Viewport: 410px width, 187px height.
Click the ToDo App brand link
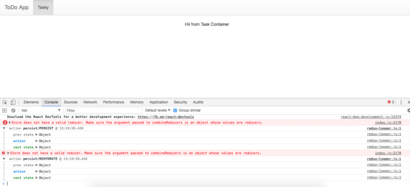click(x=16, y=7)
